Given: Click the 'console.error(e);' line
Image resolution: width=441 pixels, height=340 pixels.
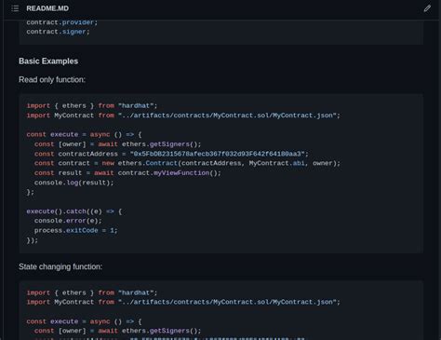Looking at the screenshot, I should tap(68, 221).
